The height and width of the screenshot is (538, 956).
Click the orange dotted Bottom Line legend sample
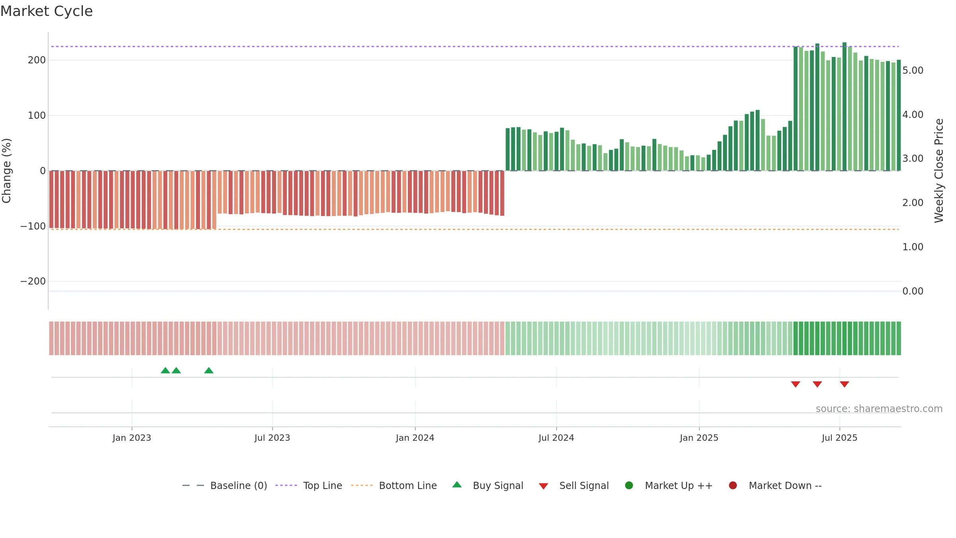click(x=362, y=485)
